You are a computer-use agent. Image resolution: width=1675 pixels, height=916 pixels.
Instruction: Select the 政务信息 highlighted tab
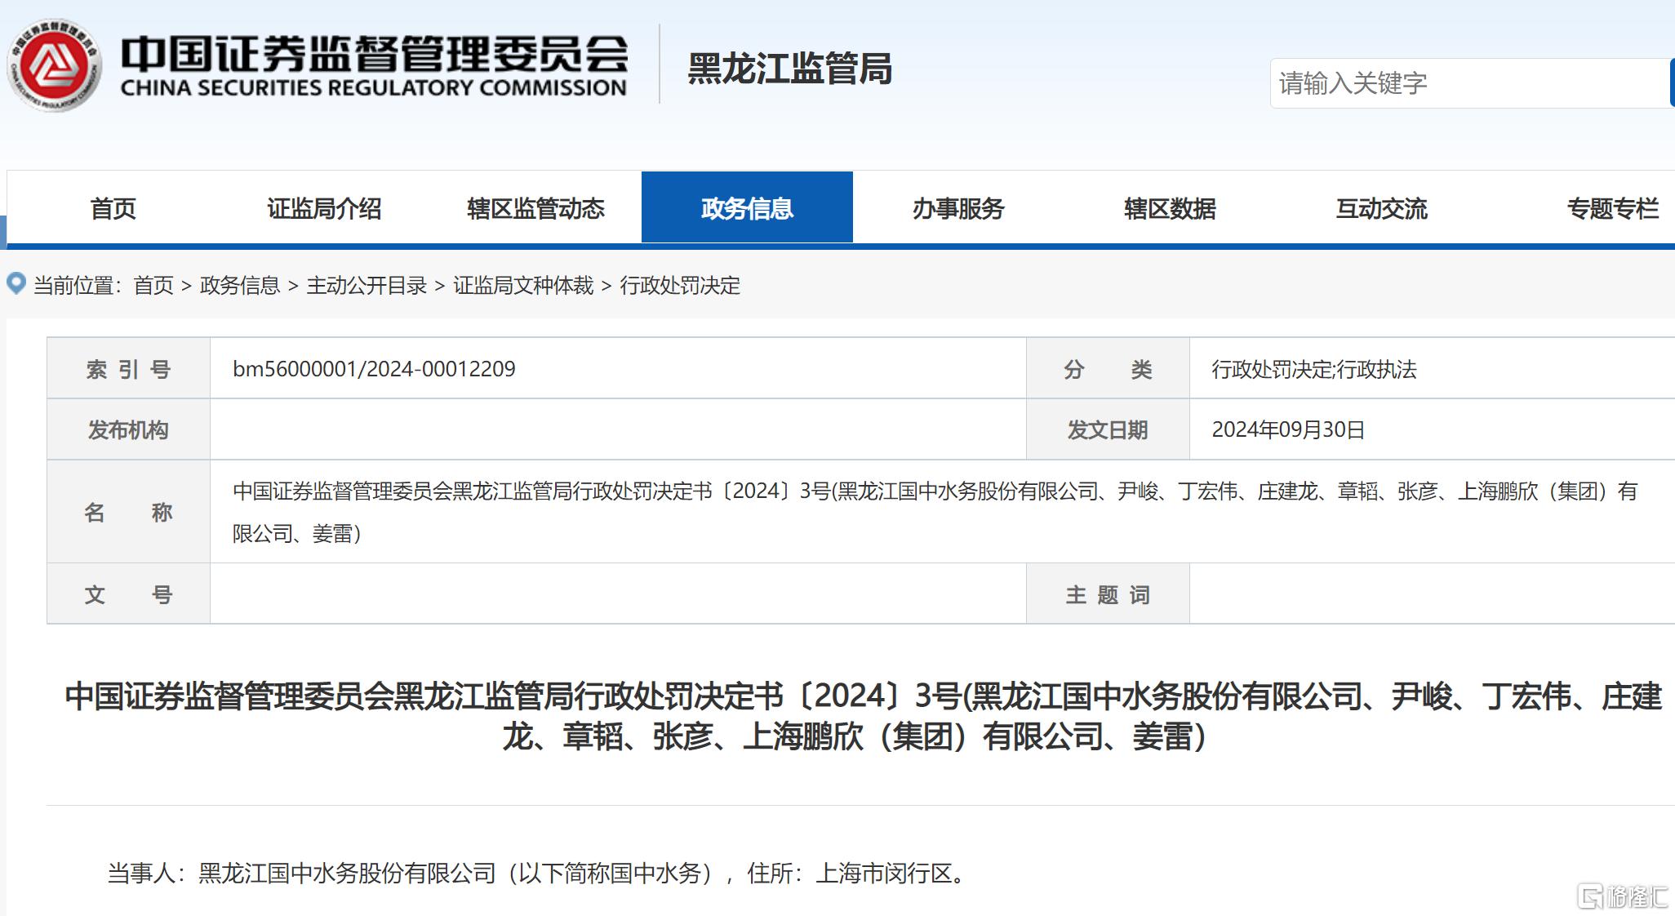click(747, 209)
